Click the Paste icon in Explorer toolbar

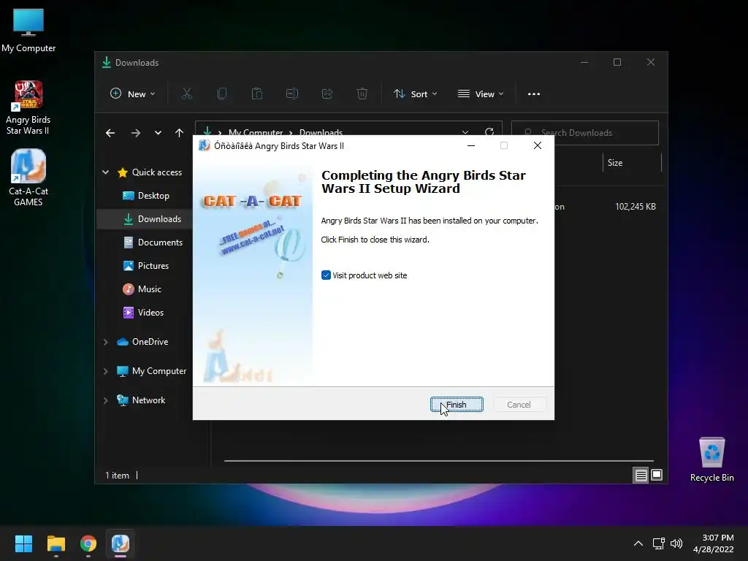(x=257, y=94)
